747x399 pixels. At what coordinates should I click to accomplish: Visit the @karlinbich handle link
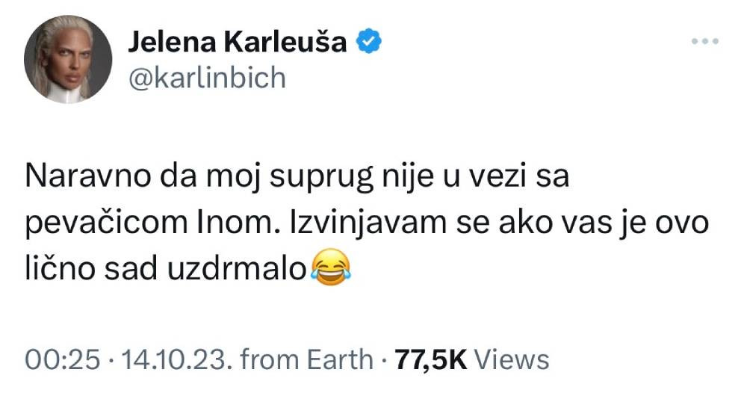coord(207,78)
